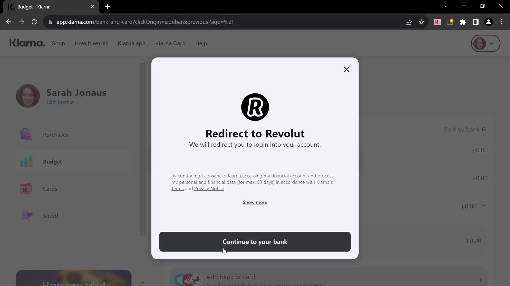Click Sarah Jonaus profile picture
This screenshot has width=510, height=286.
tap(28, 96)
